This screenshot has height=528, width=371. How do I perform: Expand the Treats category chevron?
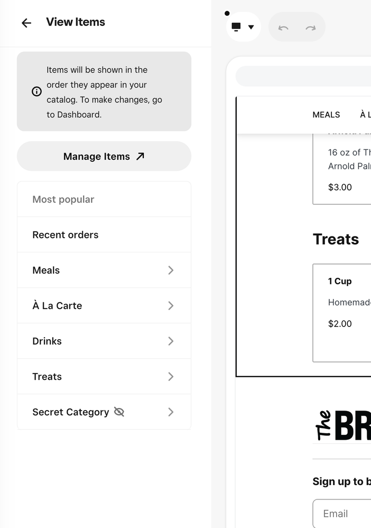pos(171,377)
